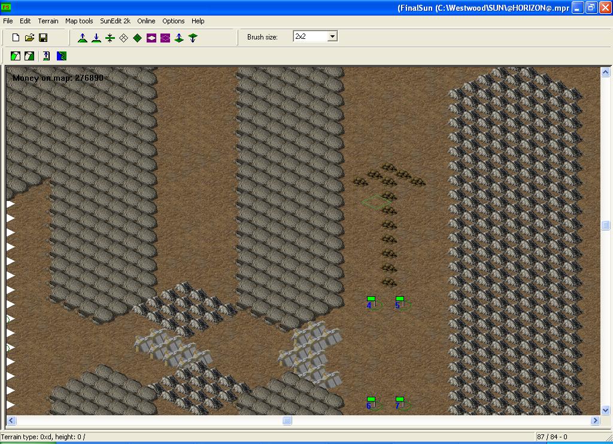Viewport: 613px width, 444px height.
Task: Open an existing map file
Action: tap(29, 38)
